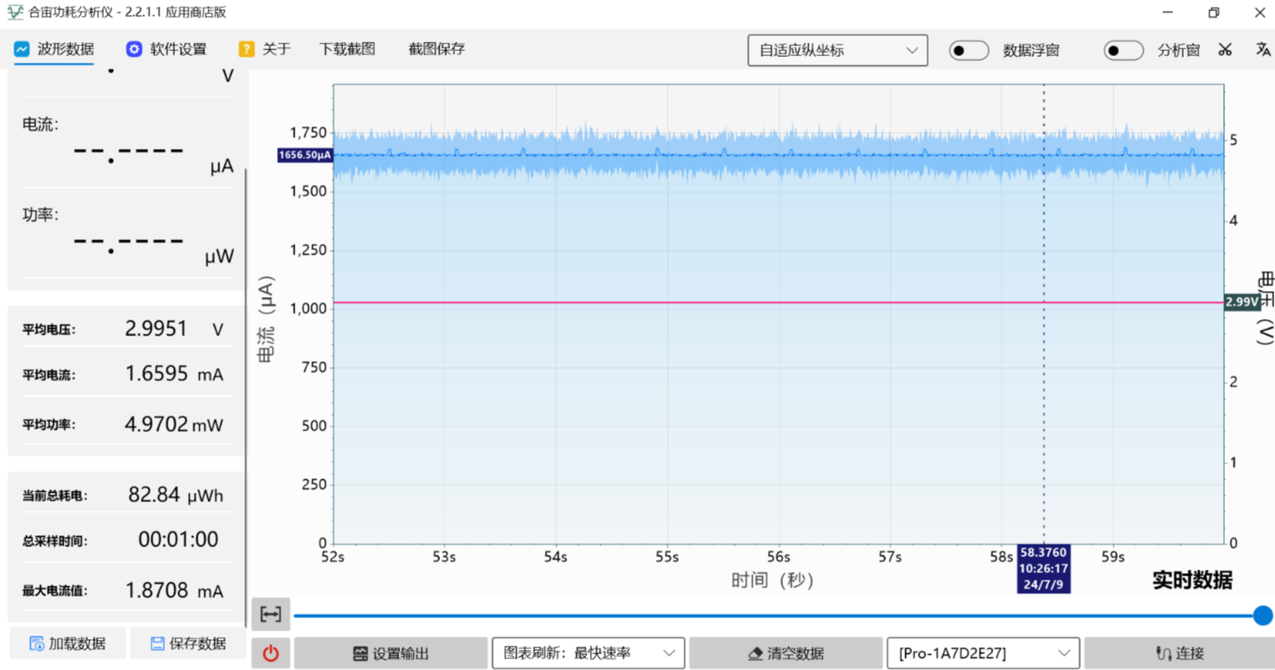1275x670 pixels.
Task: Click the 58.3760 time cursor marker
Action: (x=1043, y=569)
